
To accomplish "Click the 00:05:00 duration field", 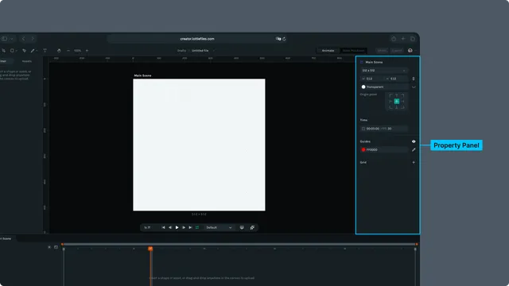I will pyautogui.click(x=373, y=129).
